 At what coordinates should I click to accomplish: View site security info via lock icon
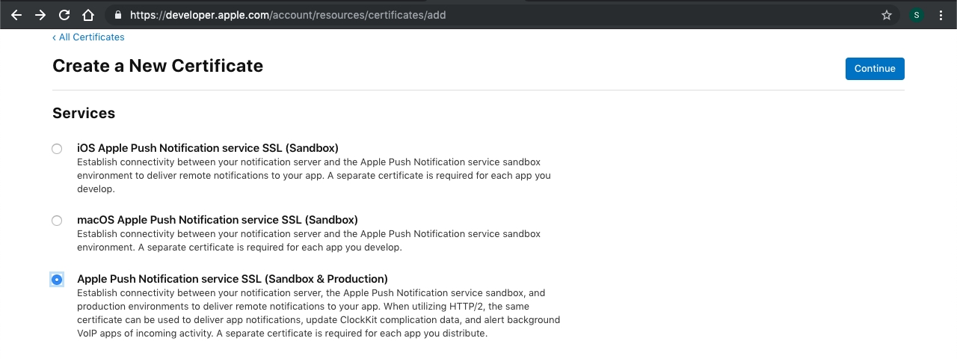tap(116, 15)
